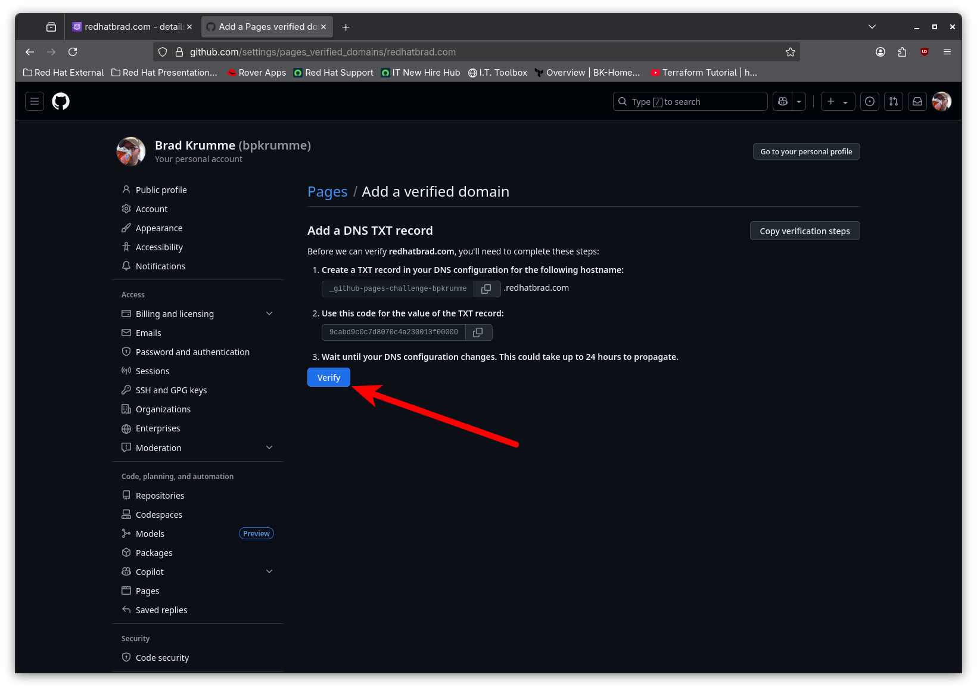Open IT New Hire Hub bookmark
Screen dimensions: 977x690
tap(421, 72)
